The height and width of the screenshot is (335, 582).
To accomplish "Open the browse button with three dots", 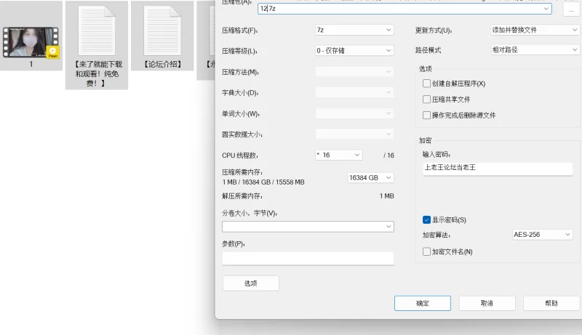I will coord(571,9).
